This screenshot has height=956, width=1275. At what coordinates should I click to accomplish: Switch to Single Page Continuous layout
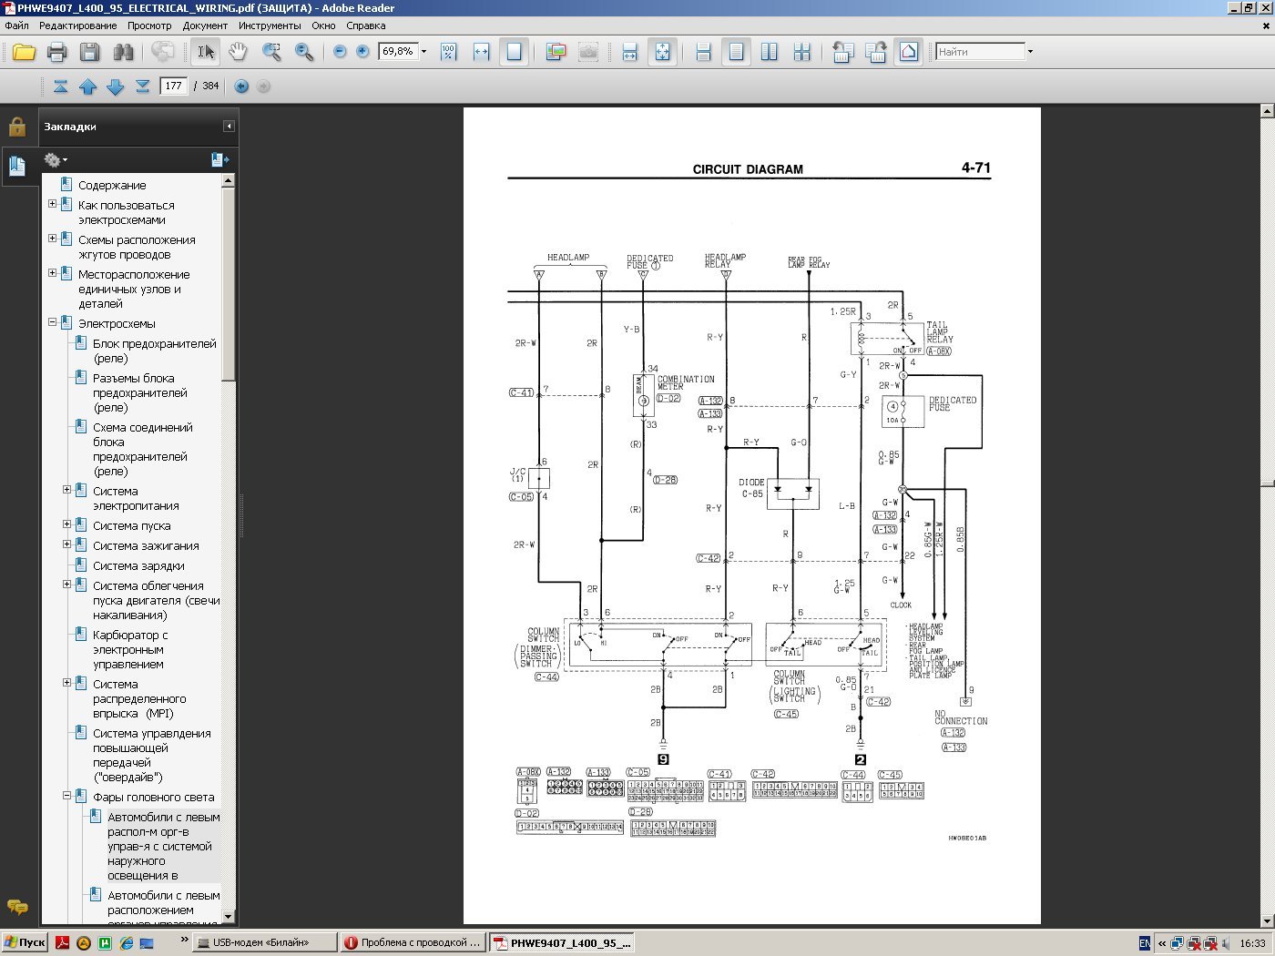click(703, 52)
